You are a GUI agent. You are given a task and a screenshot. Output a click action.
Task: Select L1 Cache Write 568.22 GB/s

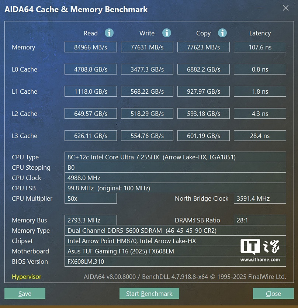(x=147, y=91)
